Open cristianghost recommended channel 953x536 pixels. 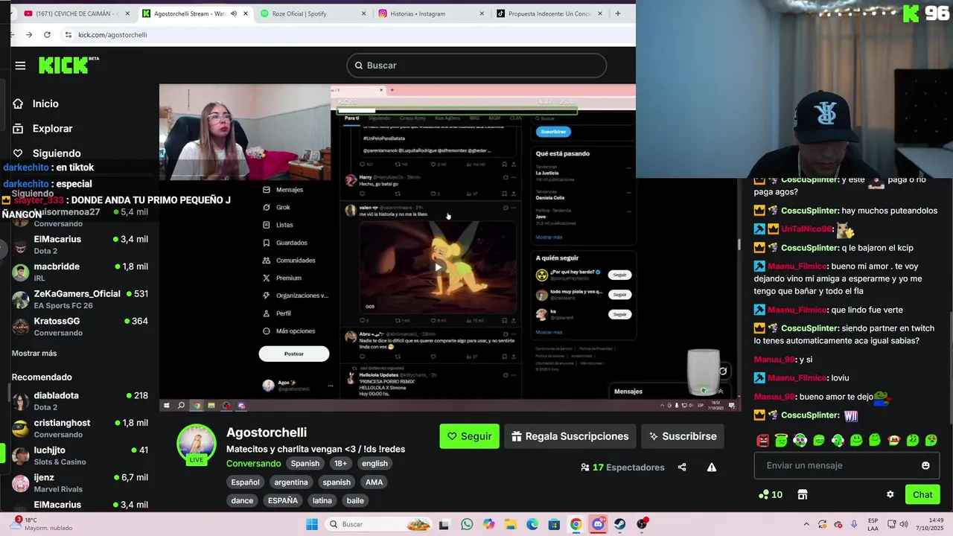coord(80,428)
